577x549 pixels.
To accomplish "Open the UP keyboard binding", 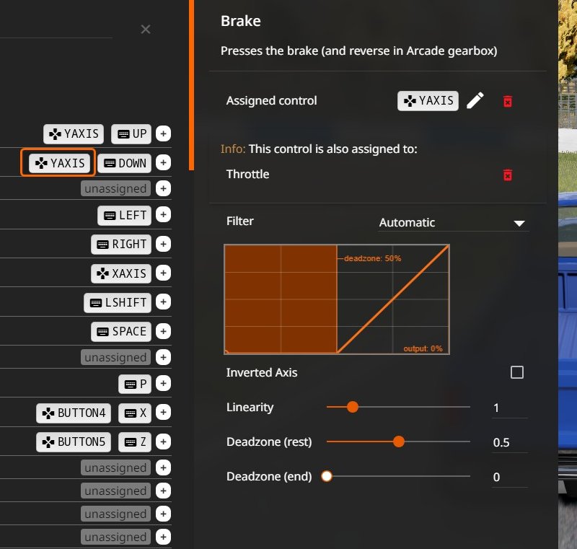I will tap(131, 133).
